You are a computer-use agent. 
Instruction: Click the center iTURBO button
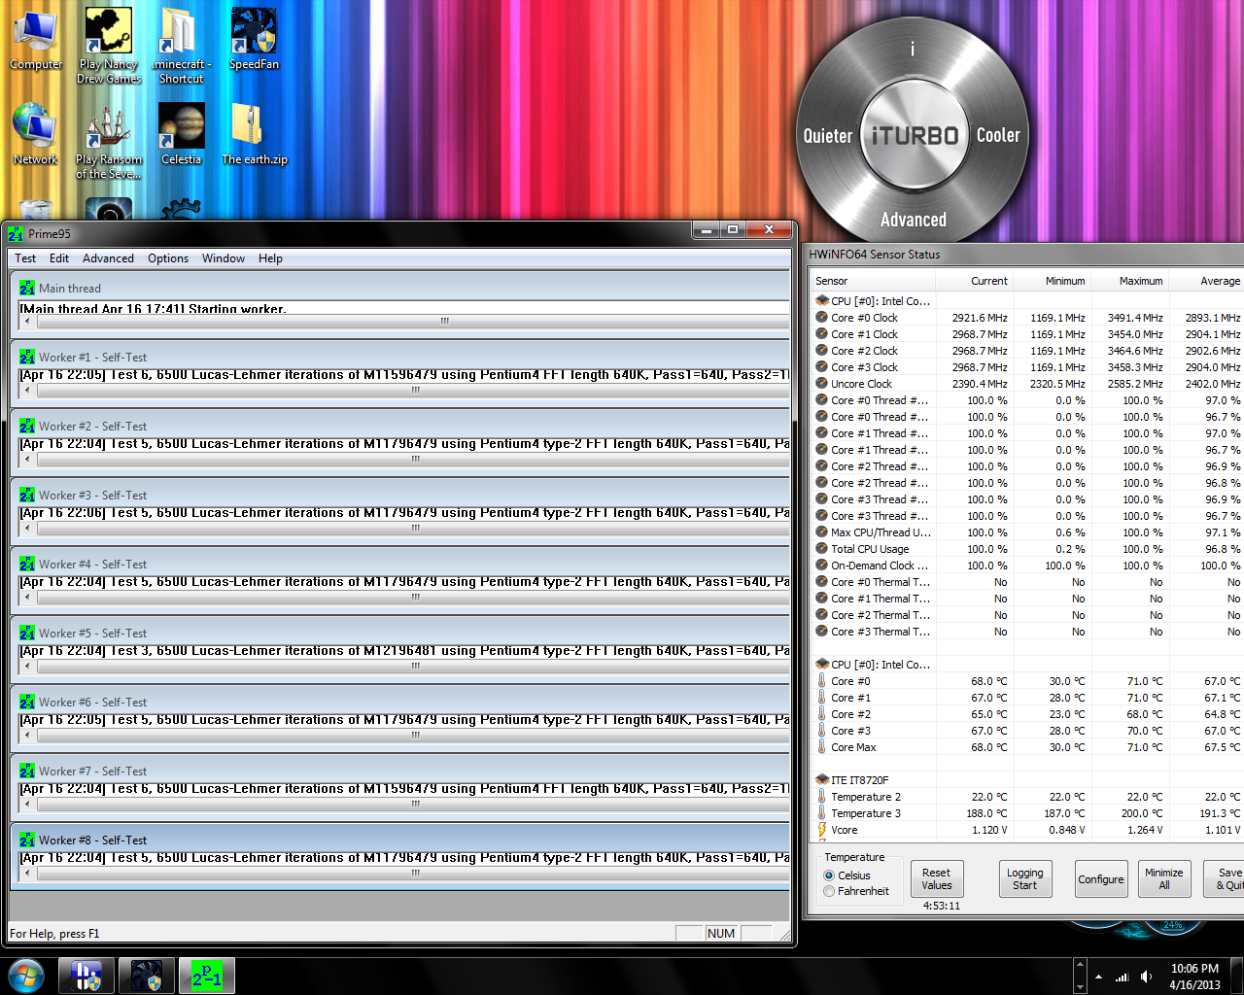click(914, 135)
